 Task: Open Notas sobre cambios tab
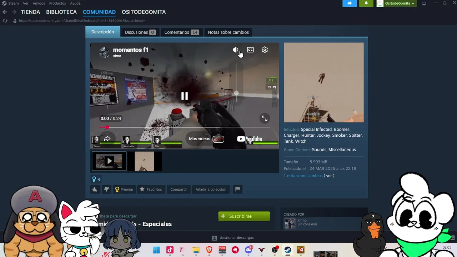coord(228,32)
